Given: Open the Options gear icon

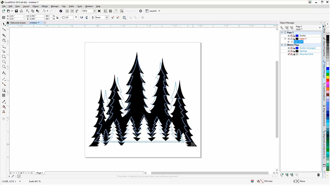Looking at the screenshot, I should pyautogui.click(x=141, y=11).
